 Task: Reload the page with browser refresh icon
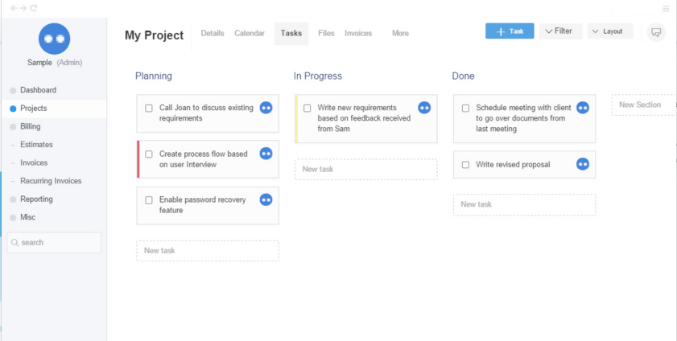(x=33, y=8)
